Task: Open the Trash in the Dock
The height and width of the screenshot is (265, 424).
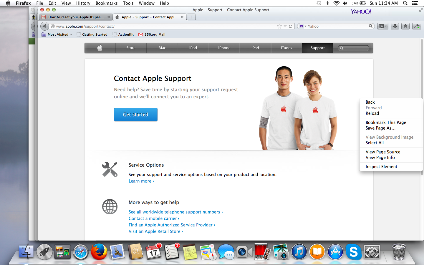Action: (x=399, y=252)
